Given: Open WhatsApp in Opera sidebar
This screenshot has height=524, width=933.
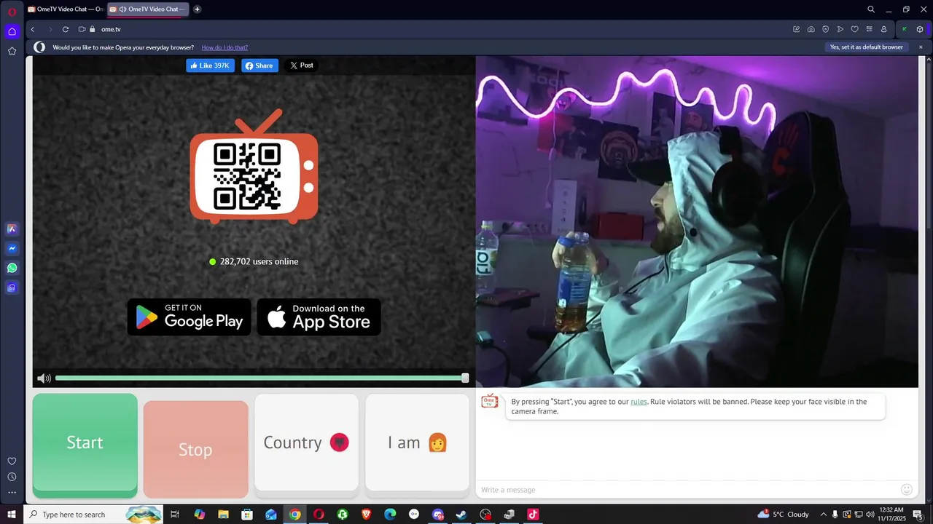Looking at the screenshot, I should point(12,268).
